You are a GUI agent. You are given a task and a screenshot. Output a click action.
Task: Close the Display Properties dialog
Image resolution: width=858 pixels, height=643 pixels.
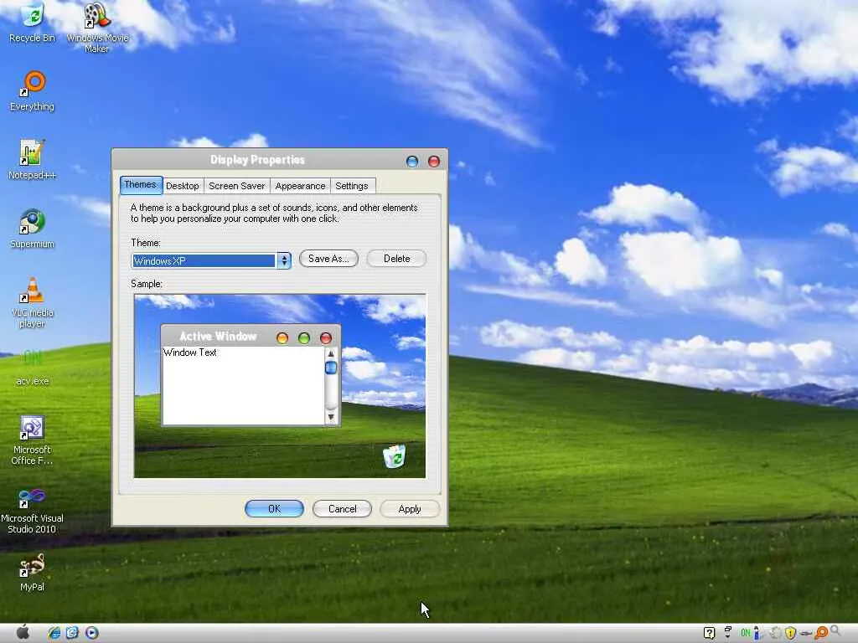click(434, 162)
